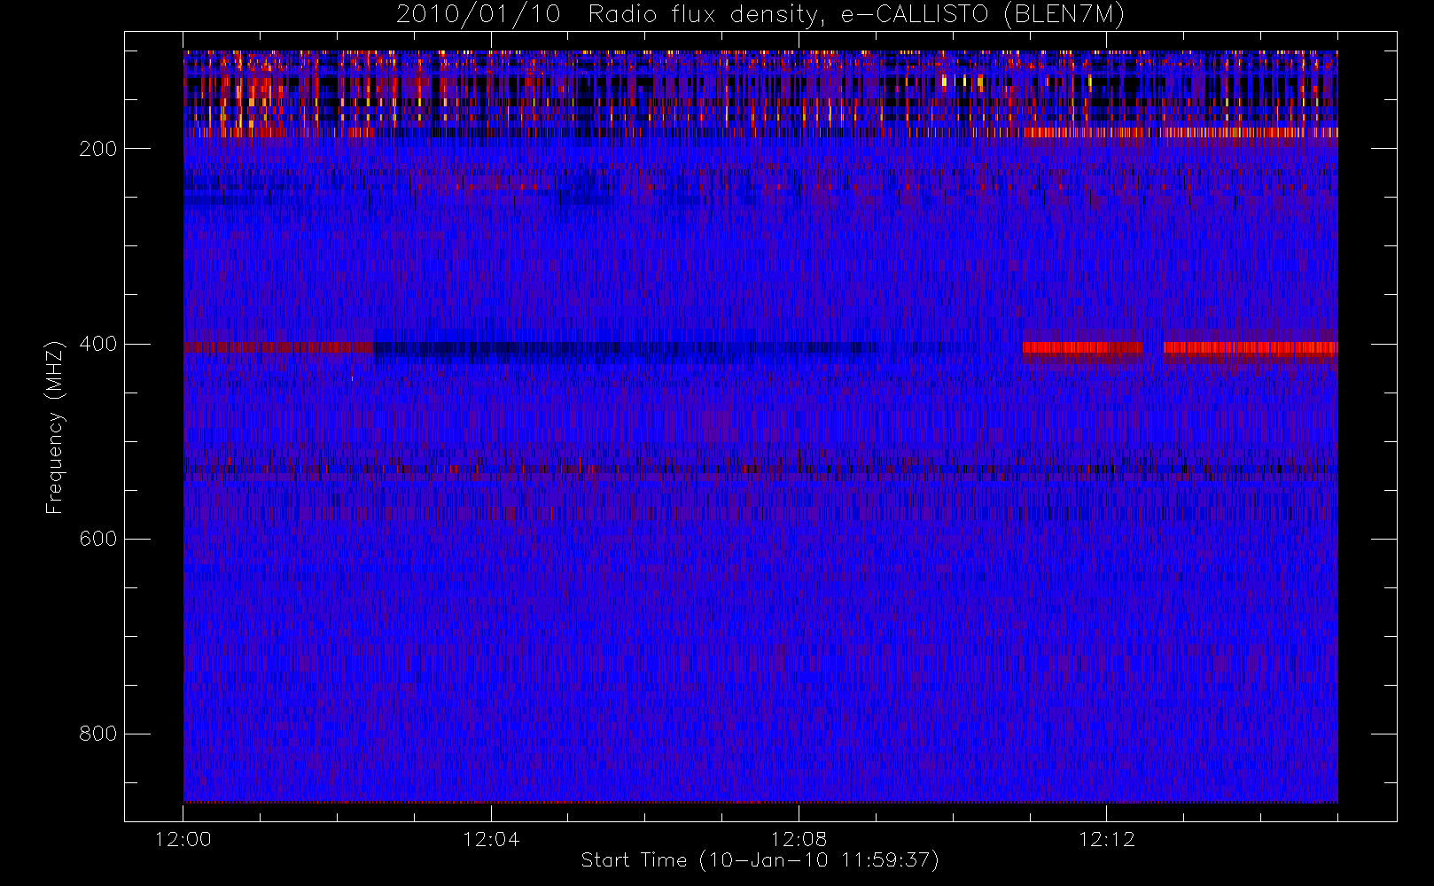Click the bright red 400 MHz burst after 12:12
Image resolution: width=1434 pixels, height=886 pixels.
tap(1251, 348)
